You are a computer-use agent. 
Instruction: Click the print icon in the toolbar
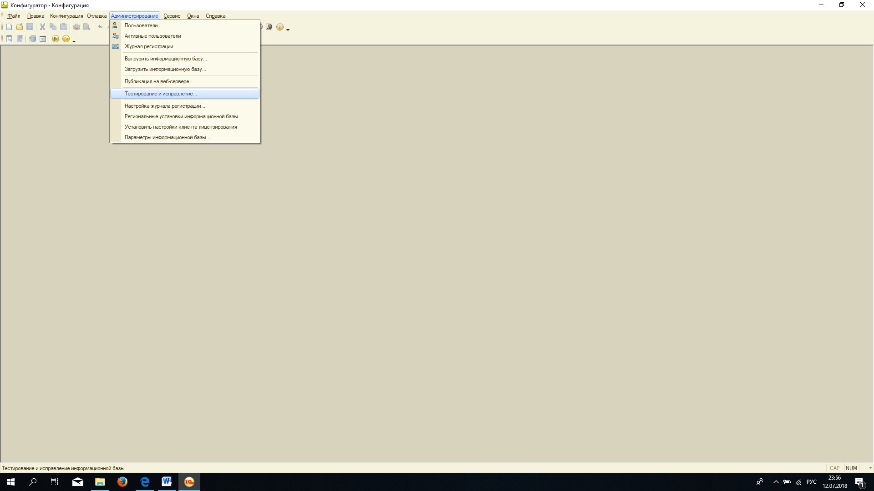tap(76, 27)
